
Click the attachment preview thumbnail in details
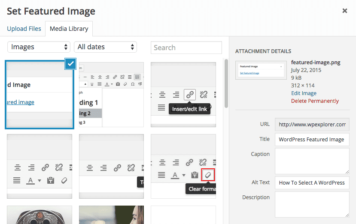[x=261, y=70]
